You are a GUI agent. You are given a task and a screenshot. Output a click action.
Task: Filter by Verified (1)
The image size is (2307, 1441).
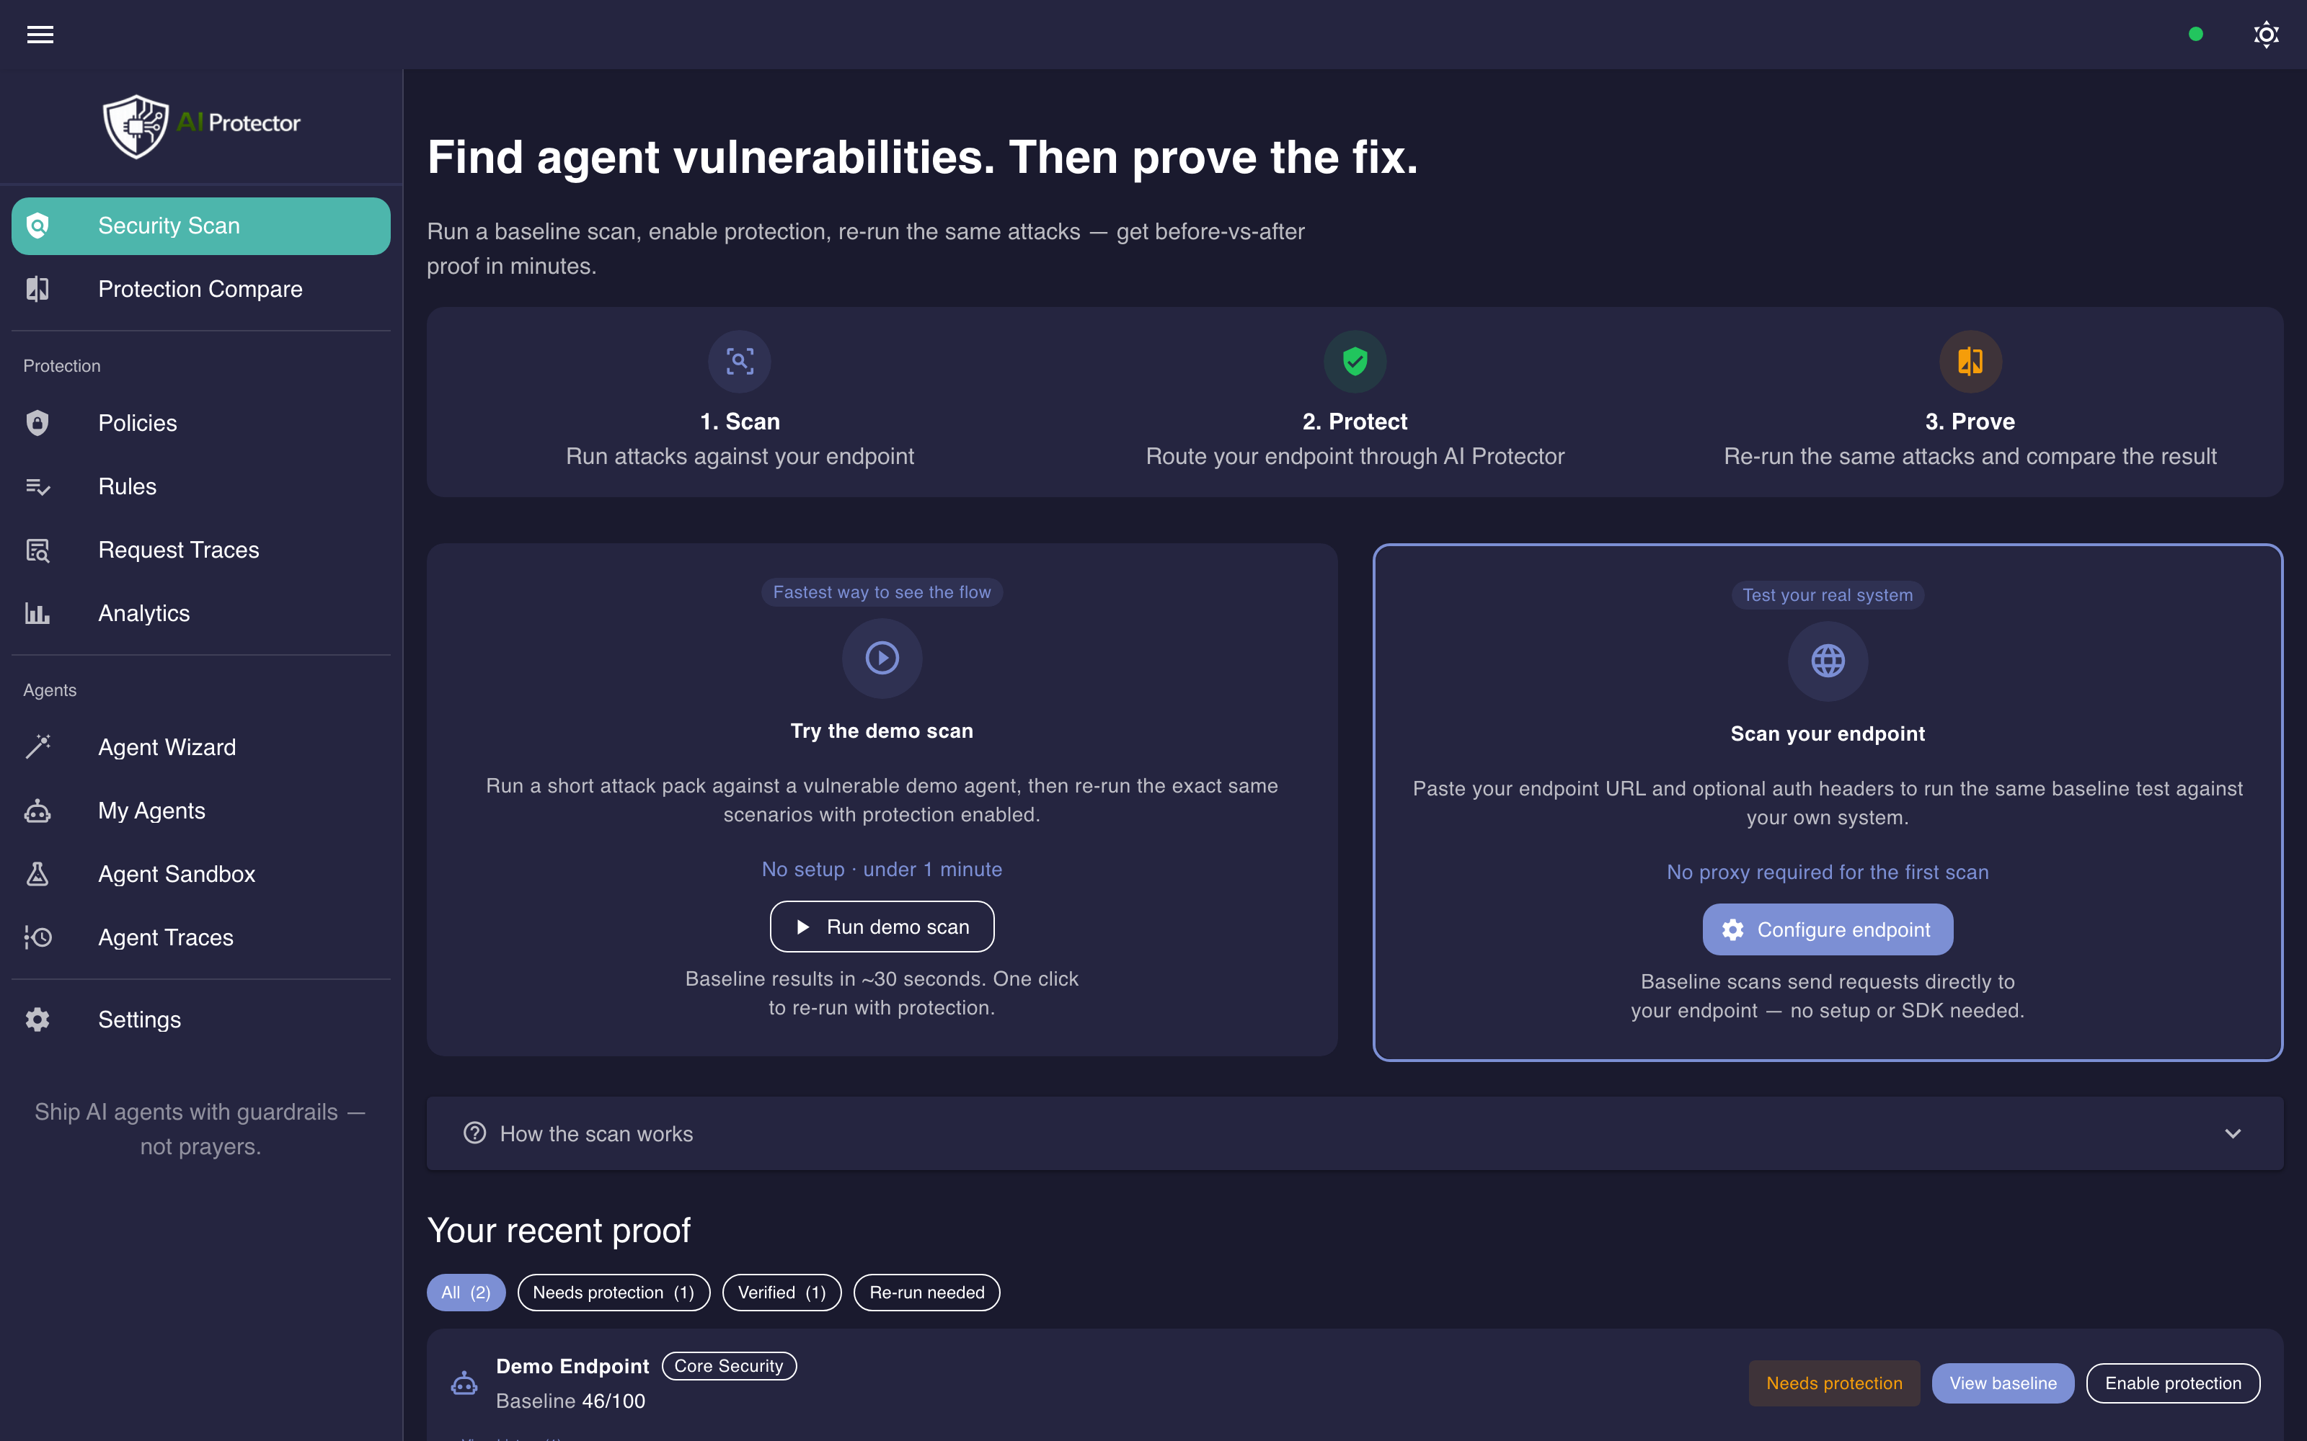coord(781,1293)
